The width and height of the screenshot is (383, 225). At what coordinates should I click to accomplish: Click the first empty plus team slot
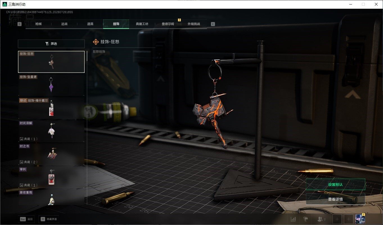pos(337,219)
